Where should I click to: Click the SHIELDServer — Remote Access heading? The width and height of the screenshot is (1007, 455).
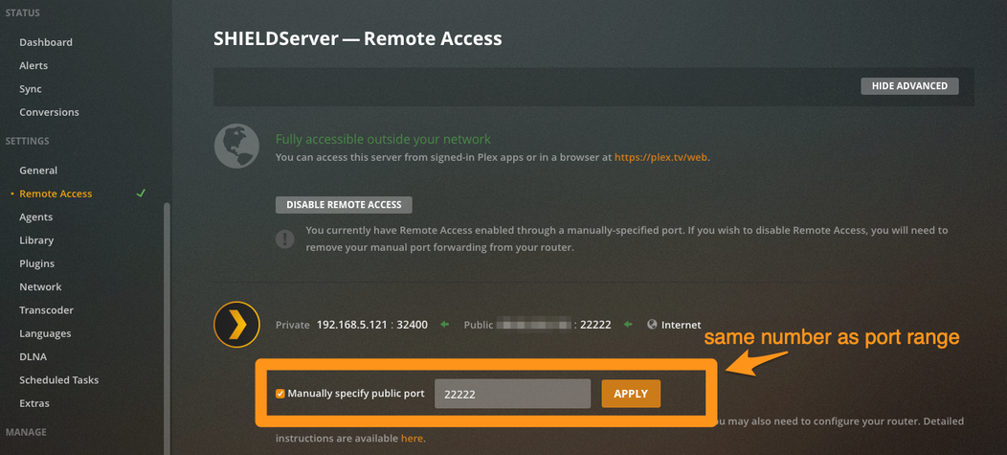click(358, 38)
